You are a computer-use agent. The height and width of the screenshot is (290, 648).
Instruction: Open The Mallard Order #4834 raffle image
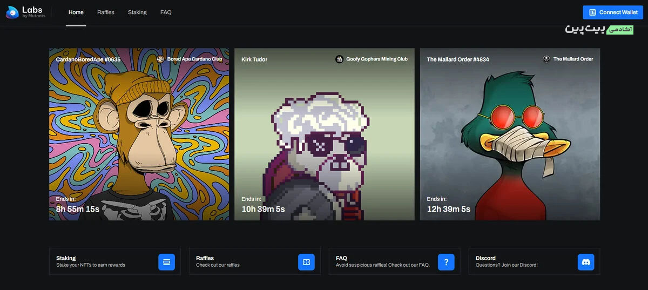point(510,134)
